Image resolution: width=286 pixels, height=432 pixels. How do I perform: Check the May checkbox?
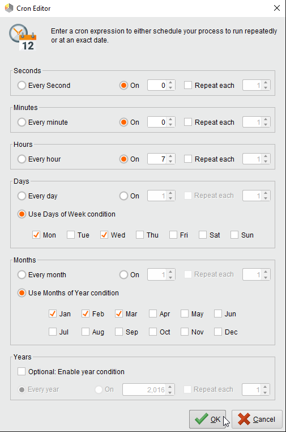point(185,314)
